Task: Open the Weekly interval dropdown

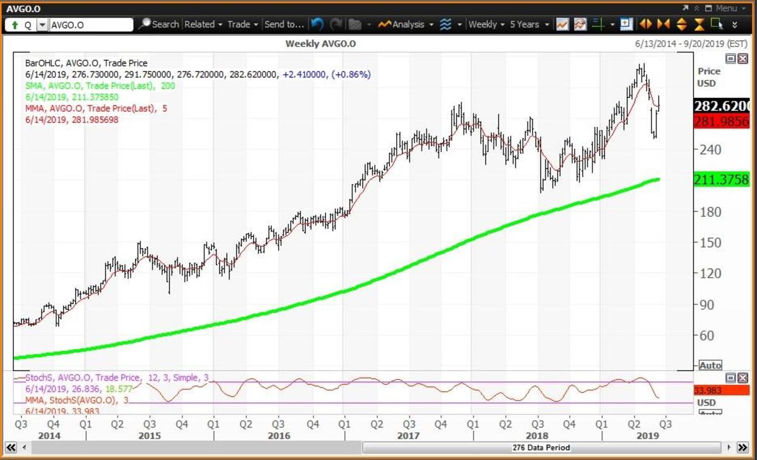Action: point(486,25)
